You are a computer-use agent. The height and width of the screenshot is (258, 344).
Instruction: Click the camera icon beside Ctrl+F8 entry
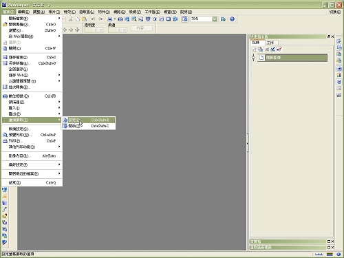[x=5, y=96]
